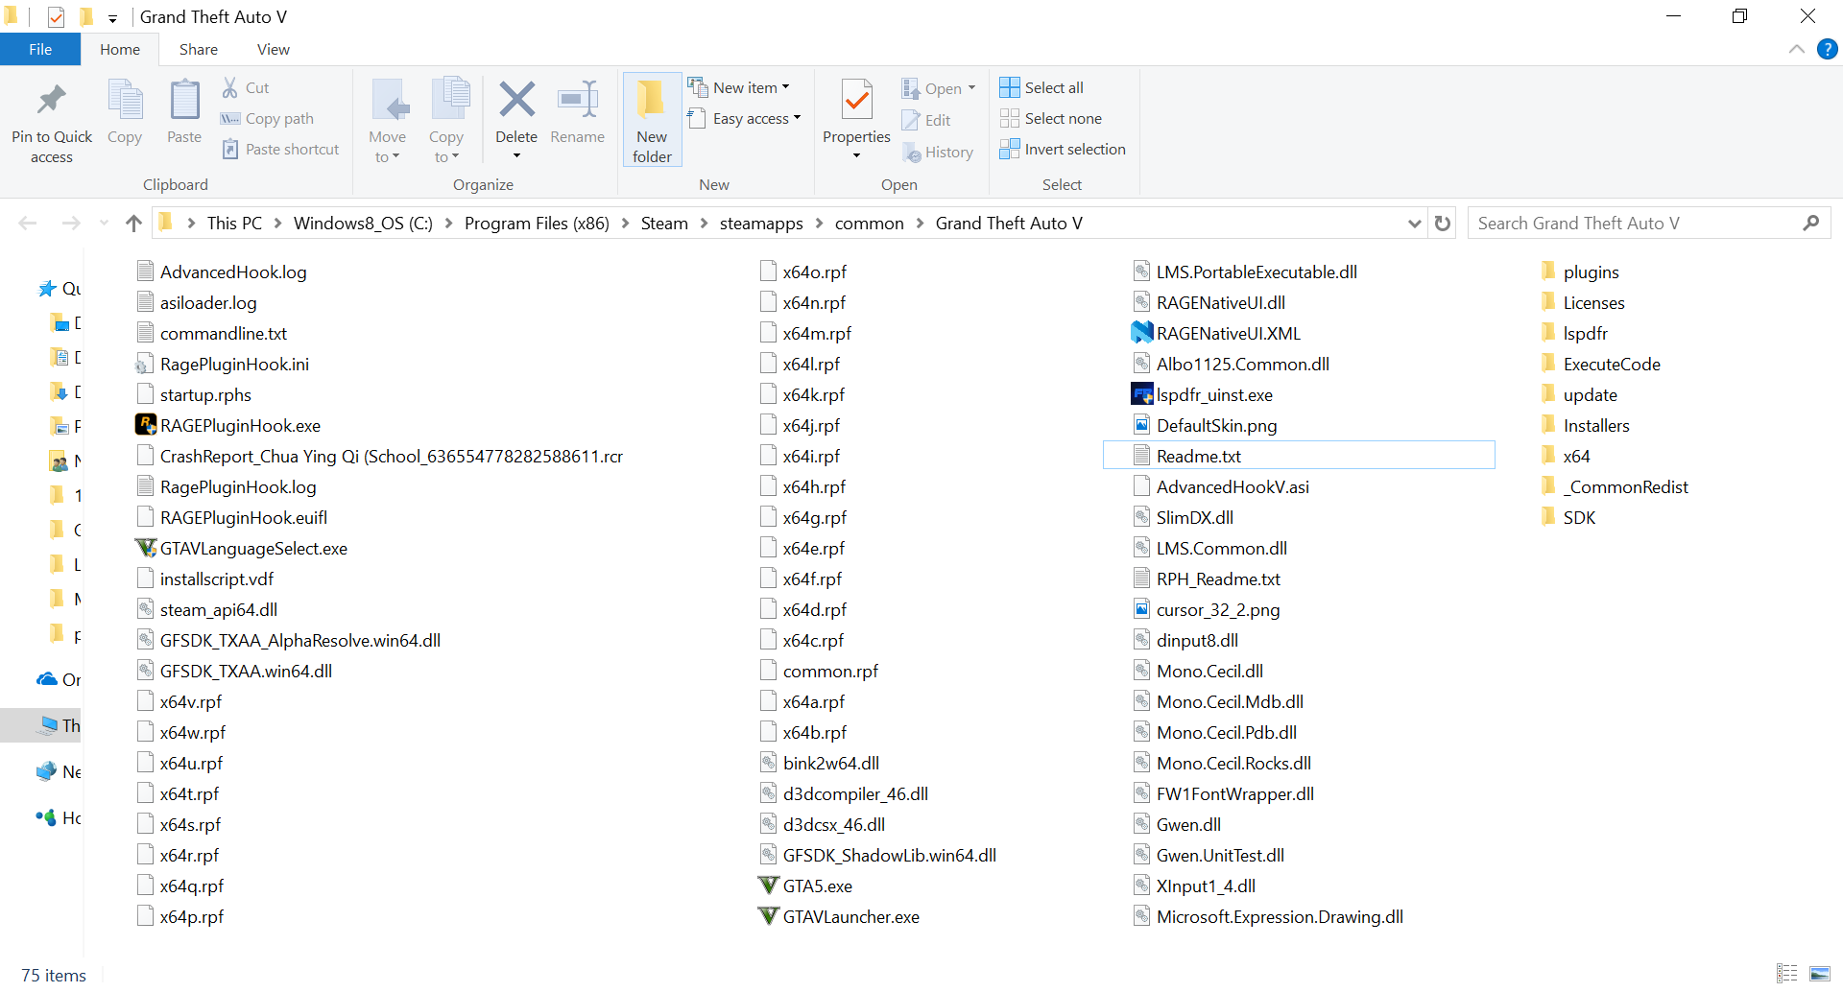Click the Paste ribbon icon
The image size is (1843, 992).
tap(184, 100)
